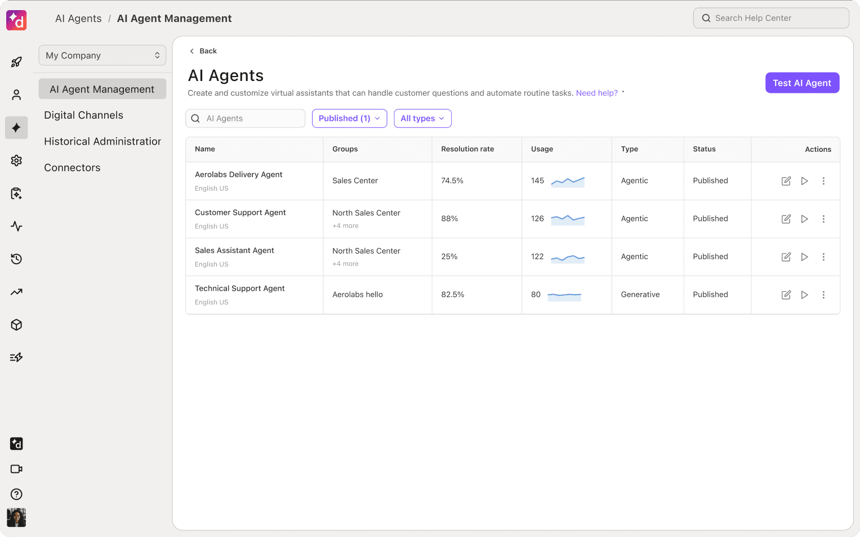Select the AI sparkle icon in sidebar
The height and width of the screenshot is (537, 860).
[x=16, y=128]
